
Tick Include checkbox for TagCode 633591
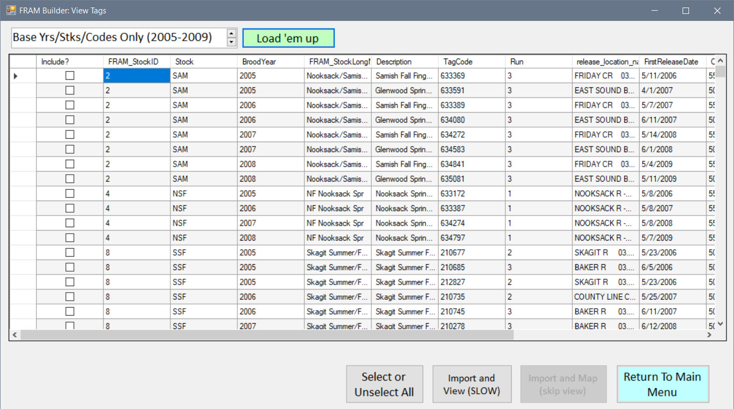[x=70, y=91]
